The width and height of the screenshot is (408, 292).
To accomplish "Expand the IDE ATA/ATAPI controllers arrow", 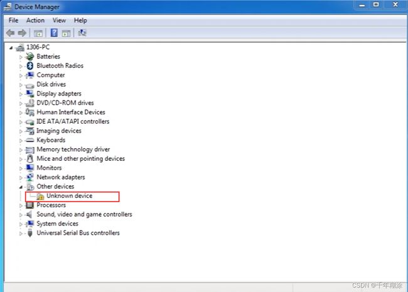I will pos(21,122).
